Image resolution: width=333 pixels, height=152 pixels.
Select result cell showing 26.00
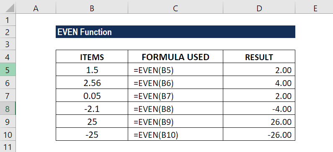click(x=259, y=121)
